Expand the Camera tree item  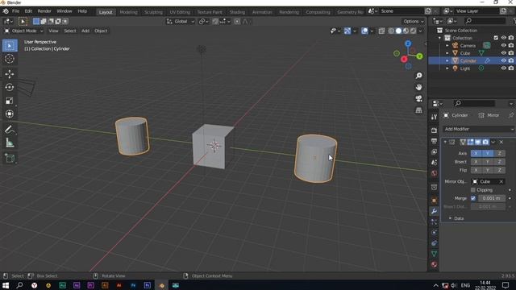click(x=447, y=45)
